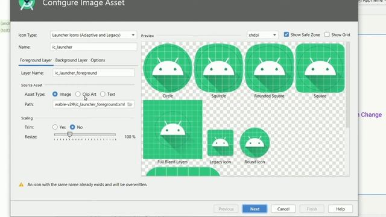Click the Full Bleed Layers preview

[172, 130]
